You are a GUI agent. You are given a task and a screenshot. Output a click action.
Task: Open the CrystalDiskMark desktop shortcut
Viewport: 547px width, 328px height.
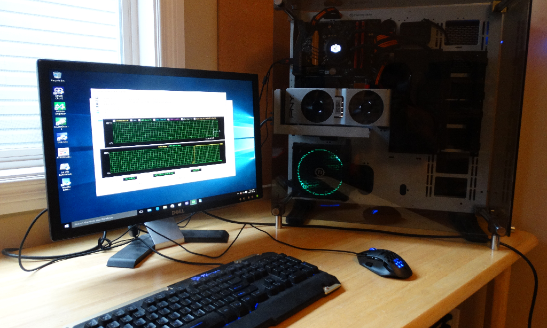point(61,122)
